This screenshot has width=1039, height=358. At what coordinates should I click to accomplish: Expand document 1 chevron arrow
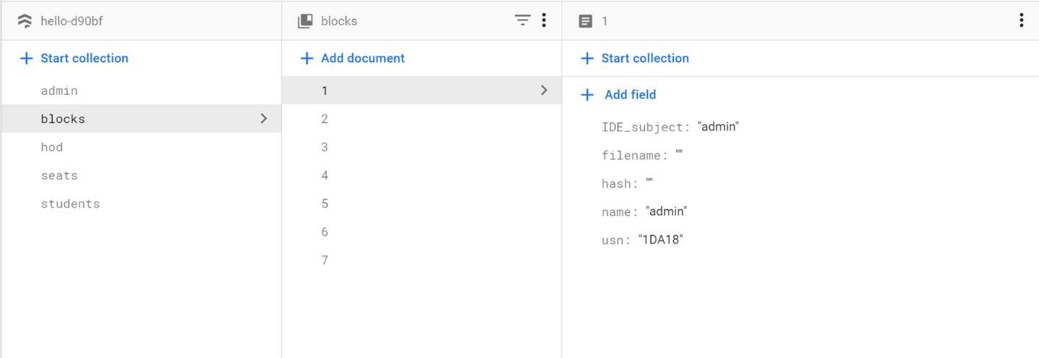[544, 91]
